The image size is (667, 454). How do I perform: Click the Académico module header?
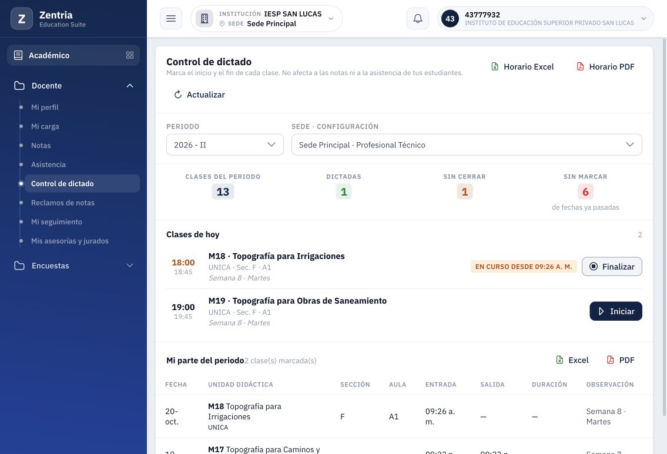[73, 55]
